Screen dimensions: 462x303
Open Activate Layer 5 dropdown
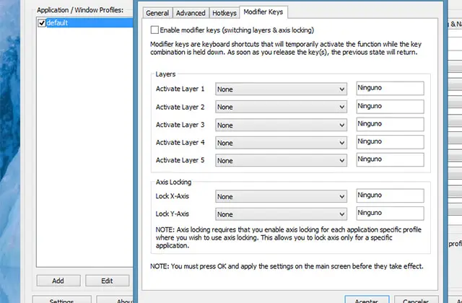[282, 159]
